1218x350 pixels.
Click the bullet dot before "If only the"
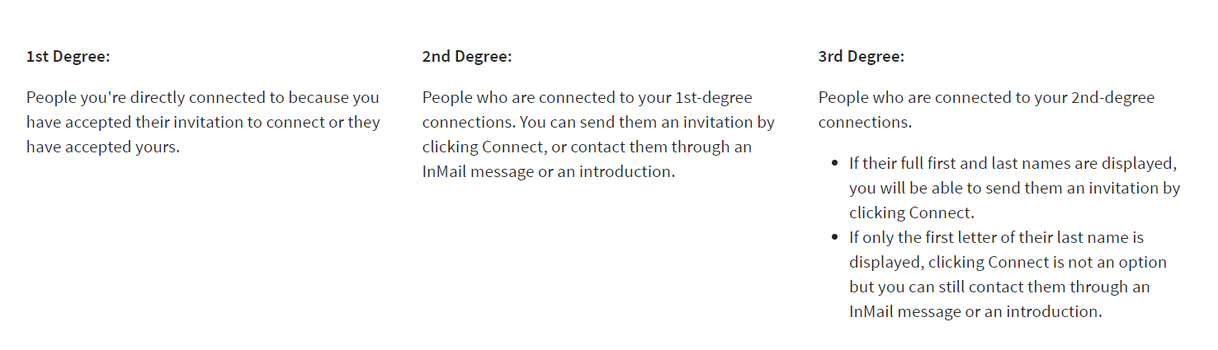pyautogui.click(x=834, y=237)
